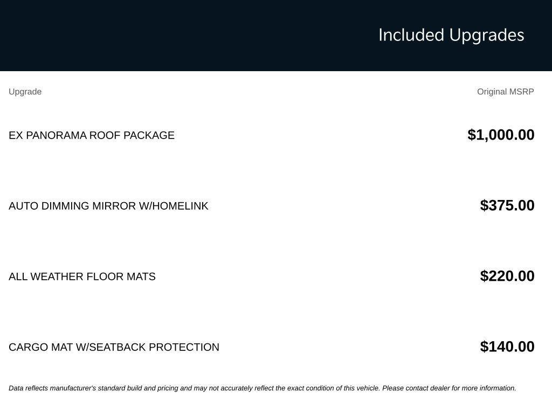552x414 pixels.
Task: Click the $375.00 price
Action: point(507,205)
